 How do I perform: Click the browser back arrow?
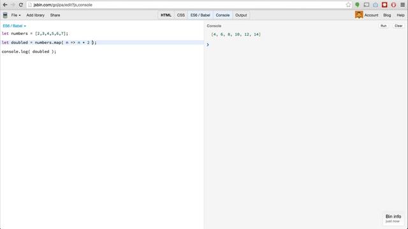[5, 4]
